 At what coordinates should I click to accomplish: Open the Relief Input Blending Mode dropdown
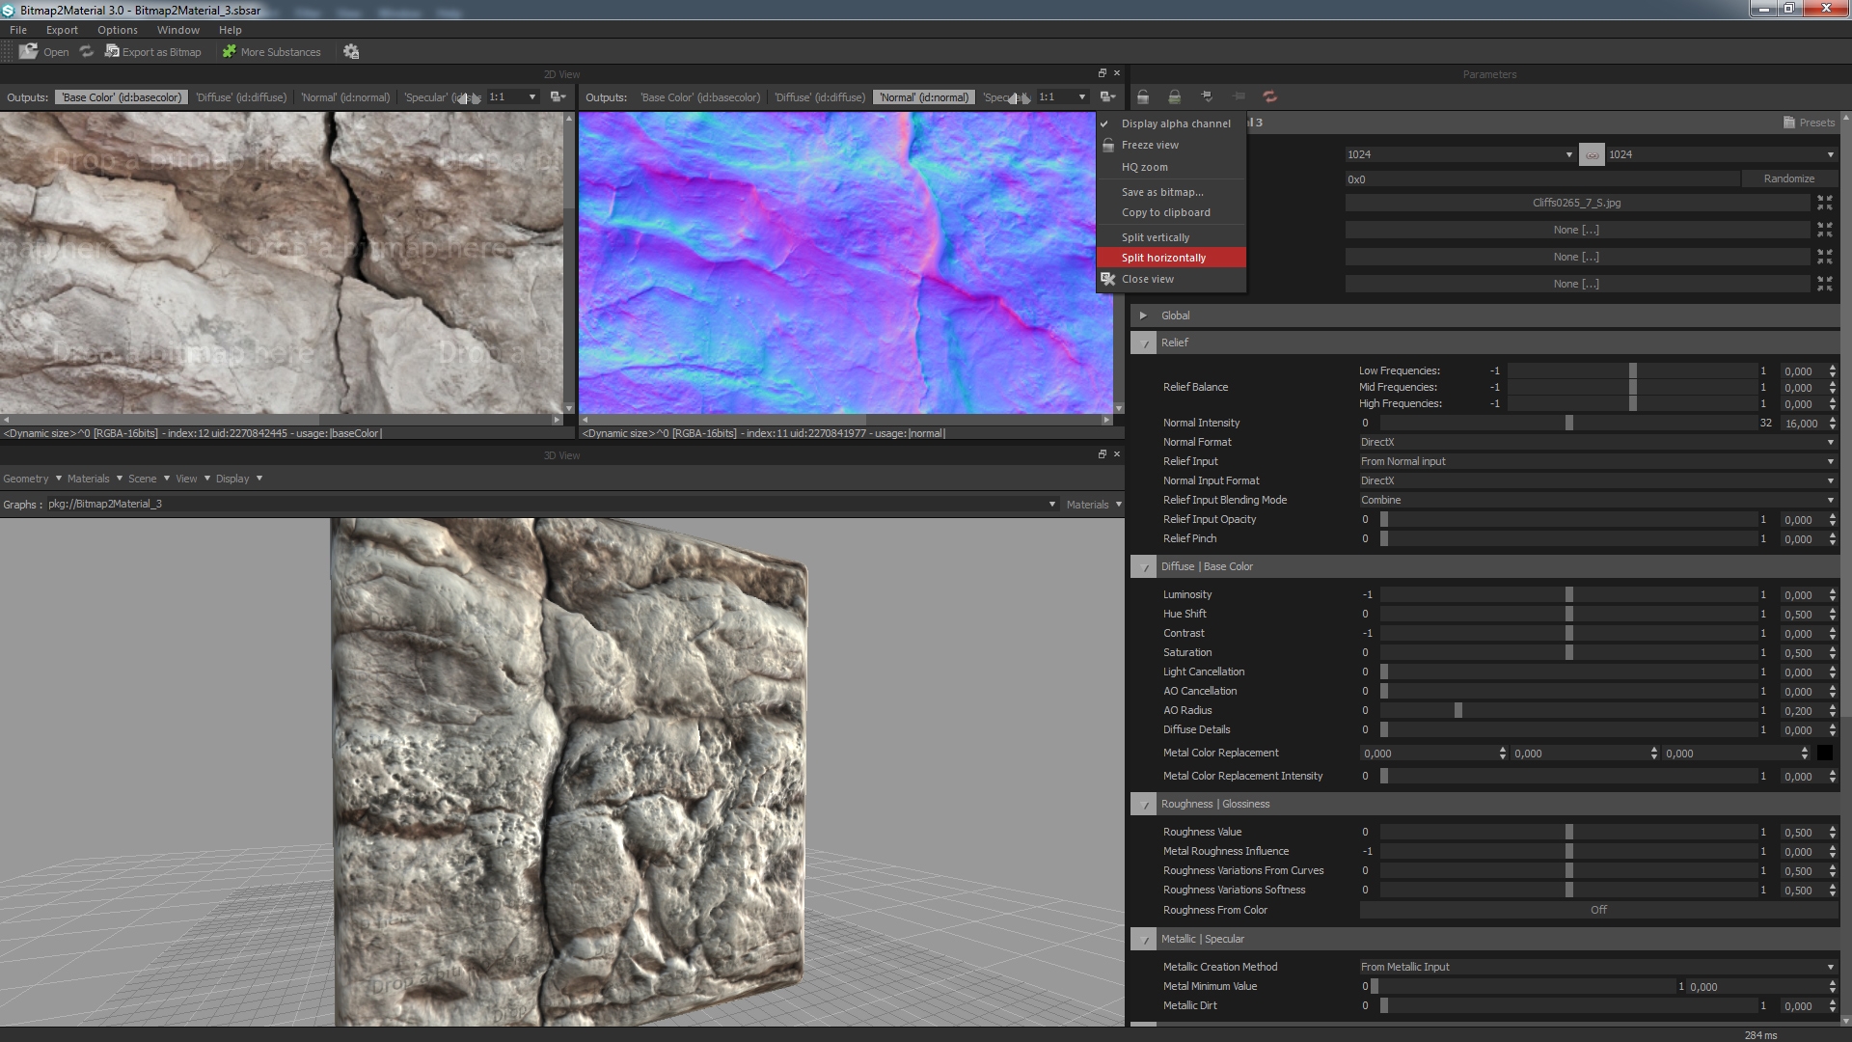(1596, 500)
